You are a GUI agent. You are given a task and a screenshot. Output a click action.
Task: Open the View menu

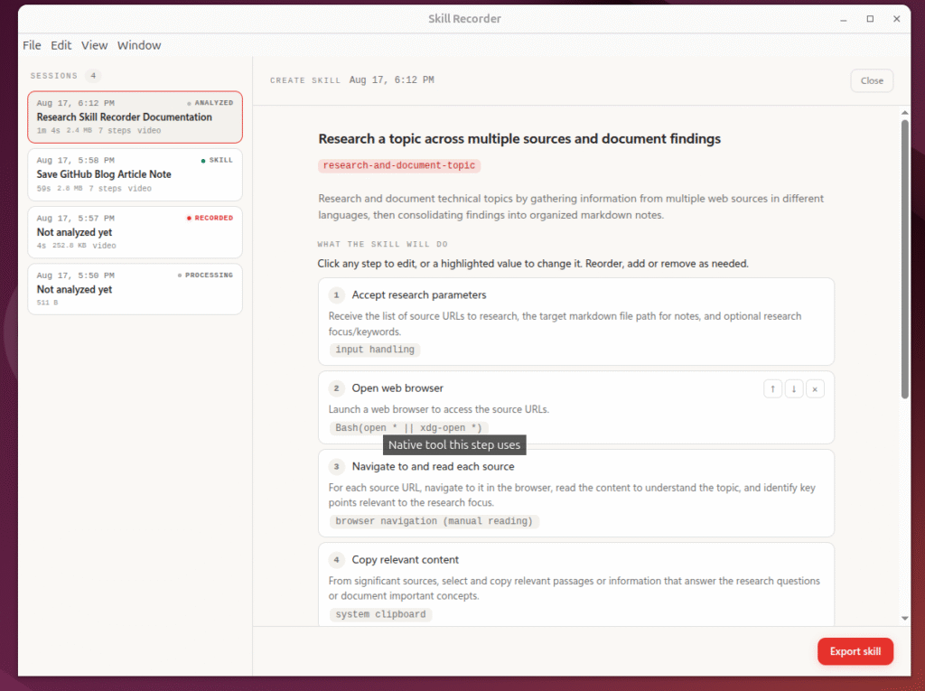[94, 45]
